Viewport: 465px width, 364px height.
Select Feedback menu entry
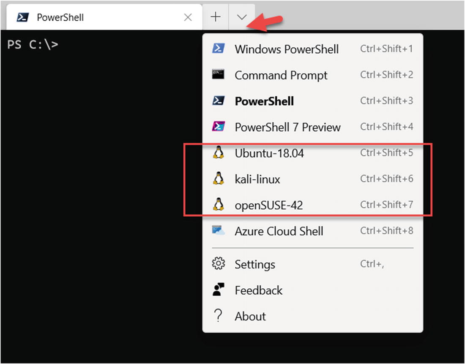[312, 290]
